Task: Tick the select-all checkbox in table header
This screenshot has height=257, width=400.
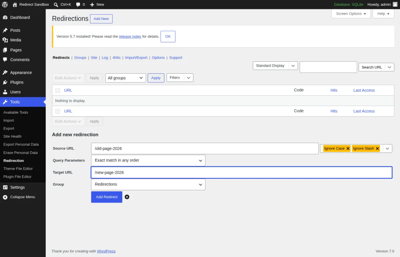Action: 58,90
